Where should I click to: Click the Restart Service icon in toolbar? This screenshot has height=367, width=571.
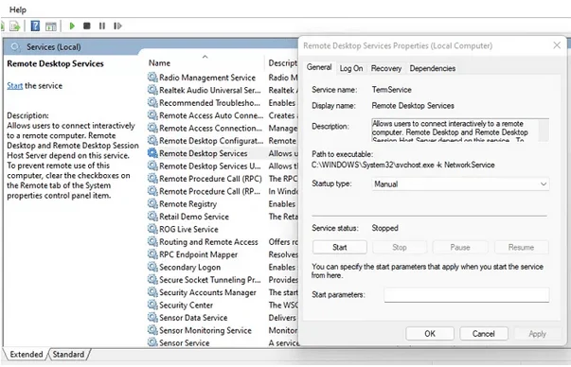click(x=117, y=26)
